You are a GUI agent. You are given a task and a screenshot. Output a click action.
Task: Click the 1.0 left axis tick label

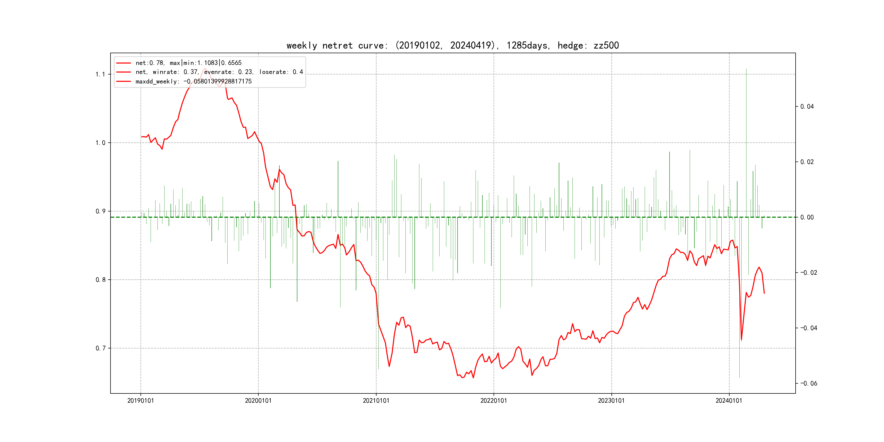100,143
